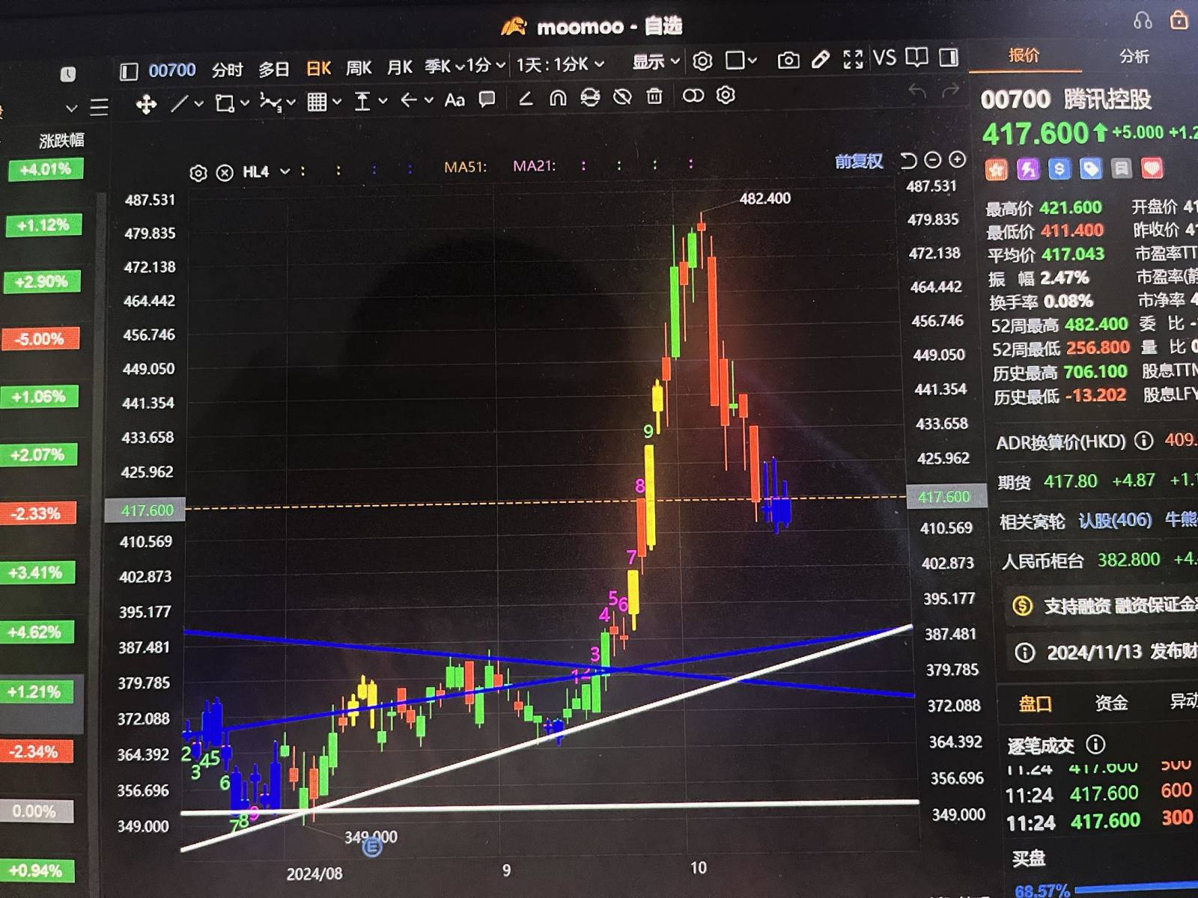1198x898 pixels.
Task: Switch to 分时 intraday view
Action: (227, 70)
